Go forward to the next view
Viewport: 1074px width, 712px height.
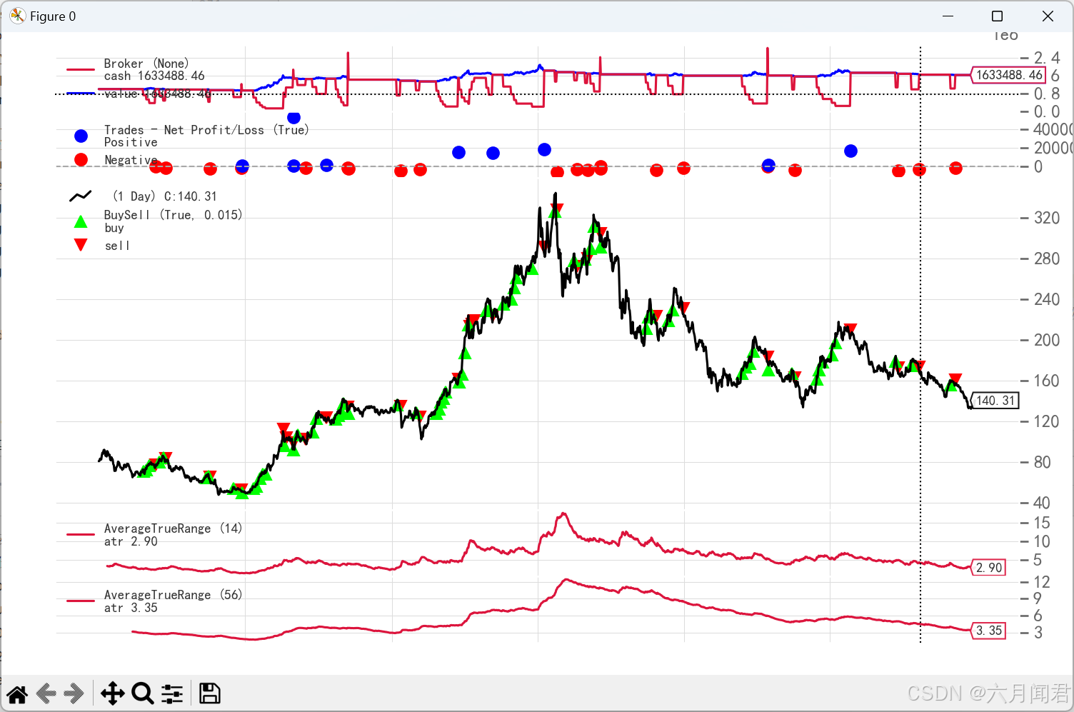pyautogui.click(x=74, y=693)
